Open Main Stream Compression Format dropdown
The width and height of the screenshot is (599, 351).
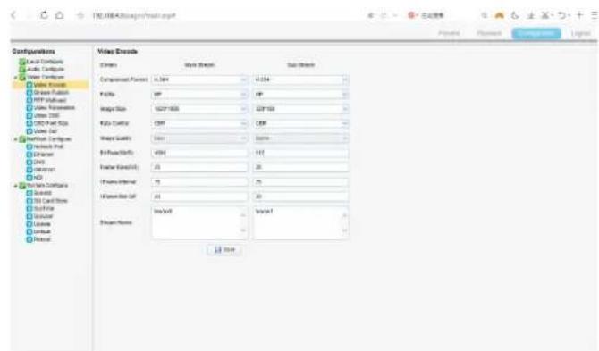coord(199,79)
